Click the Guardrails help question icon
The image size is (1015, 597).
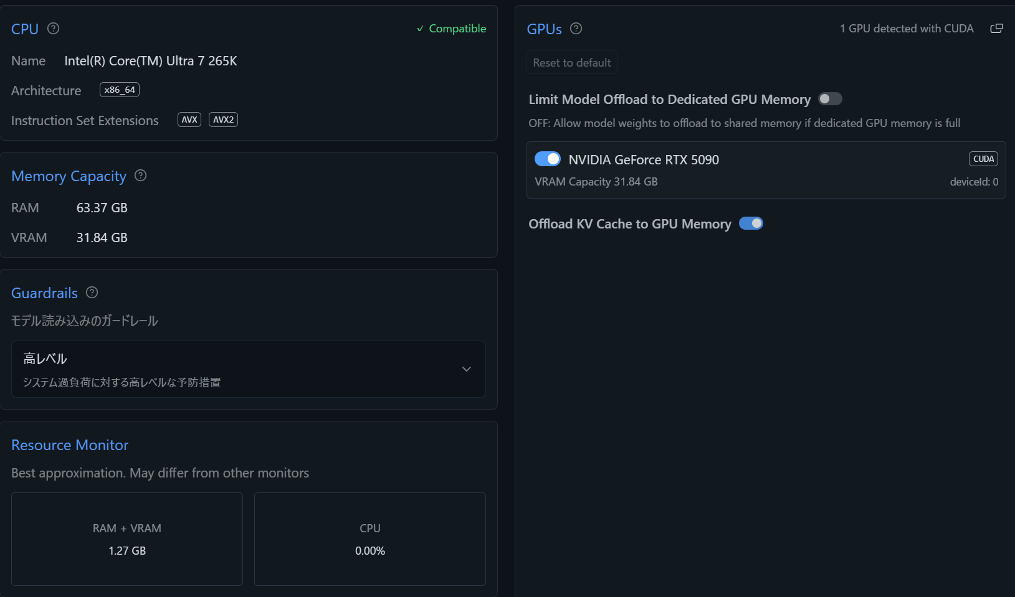pos(92,293)
